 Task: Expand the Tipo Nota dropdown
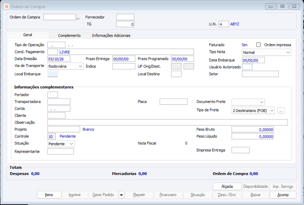[x=266, y=52]
